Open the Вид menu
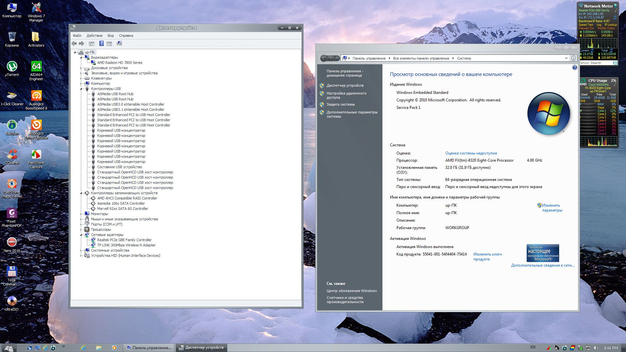This screenshot has width=626, height=352. (x=111, y=36)
